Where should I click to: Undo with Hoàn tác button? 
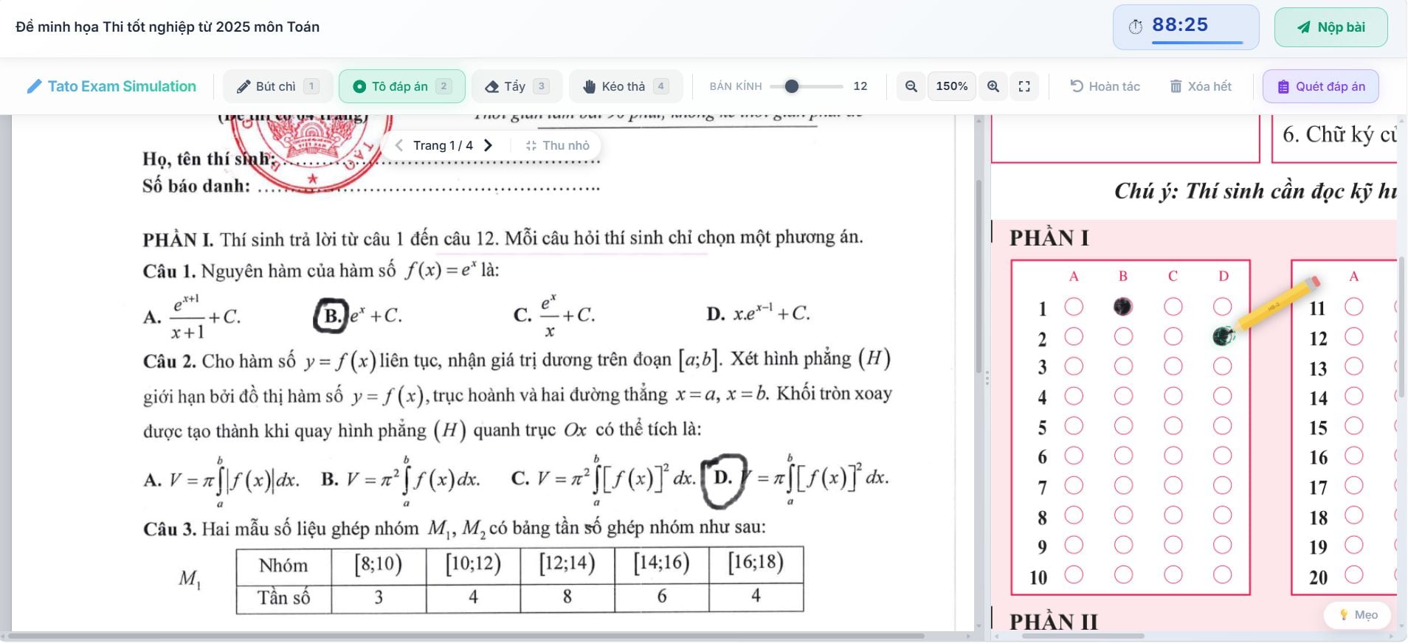click(x=1105, y=86)
